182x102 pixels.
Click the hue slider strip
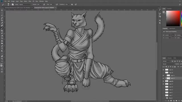pyautogui.click(x=181, y=18)
